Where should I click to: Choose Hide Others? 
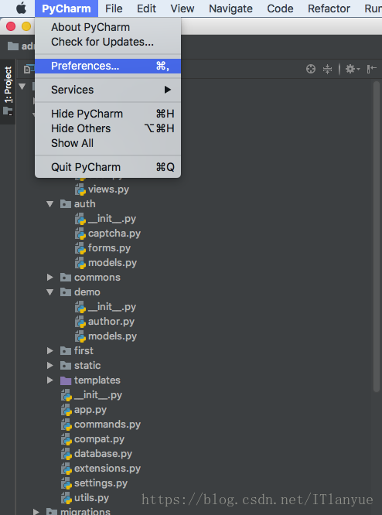pos(107,128)
